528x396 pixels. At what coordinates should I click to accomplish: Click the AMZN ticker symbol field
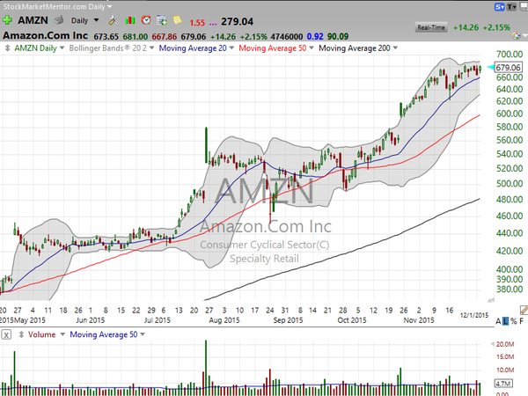tap(33, 20)
